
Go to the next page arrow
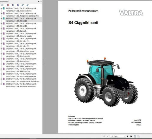128,136
